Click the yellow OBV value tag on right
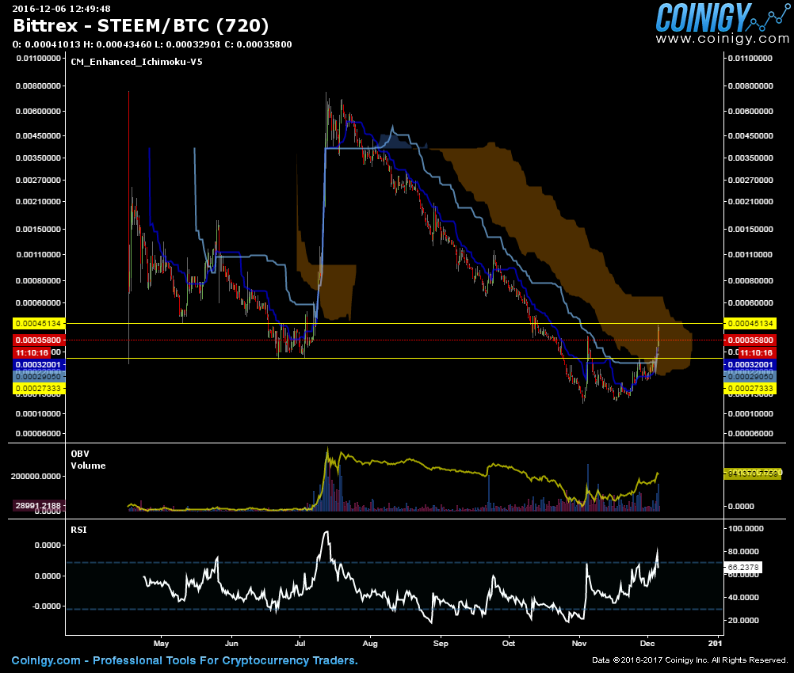 coord(753,473)
